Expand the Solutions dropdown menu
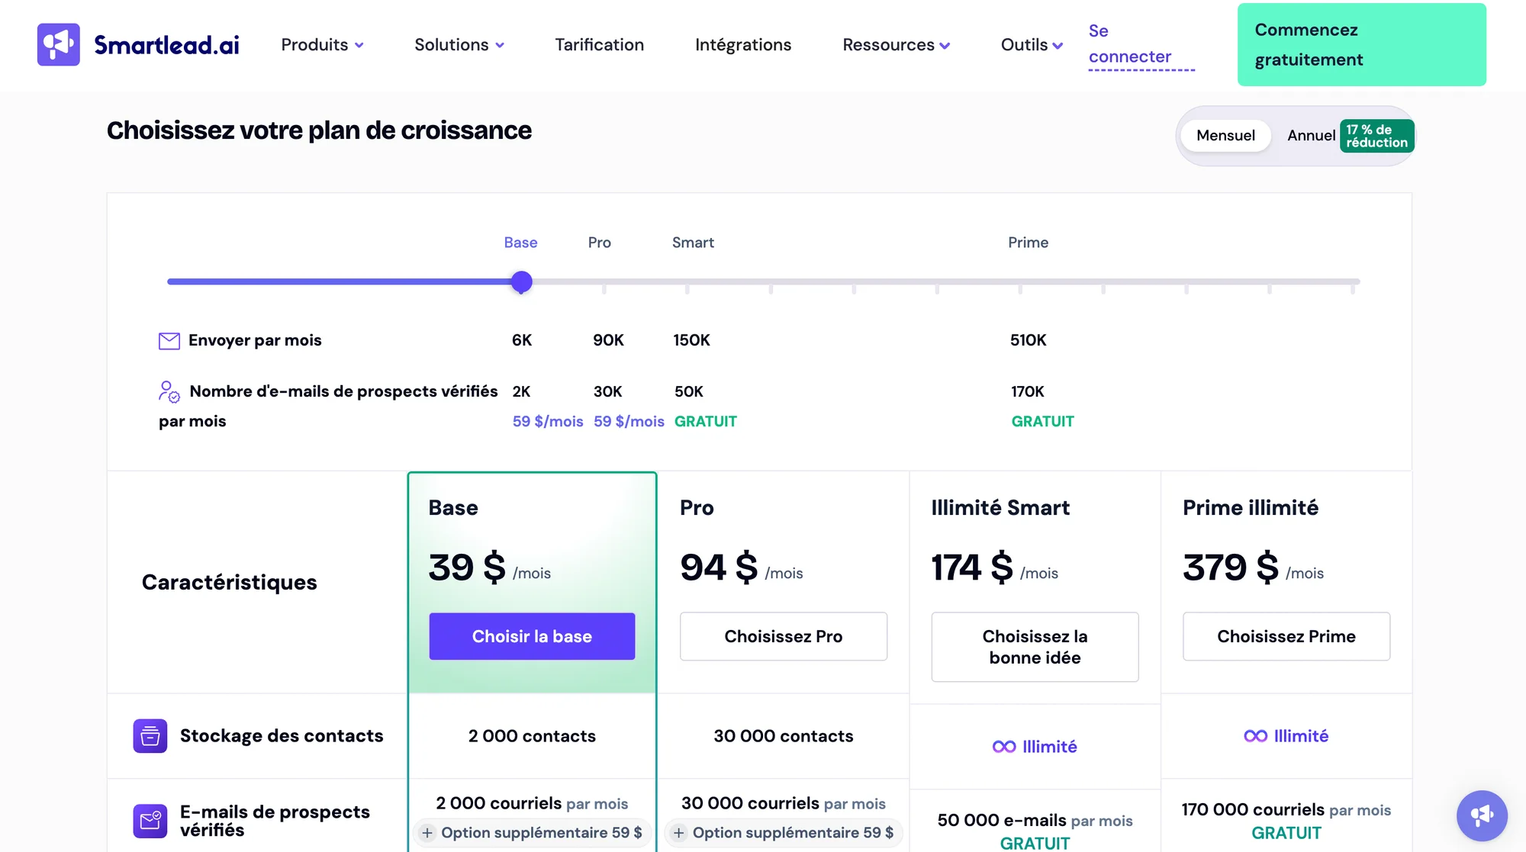This screenshot has width=1526, height=852. (x=459, y=45)
